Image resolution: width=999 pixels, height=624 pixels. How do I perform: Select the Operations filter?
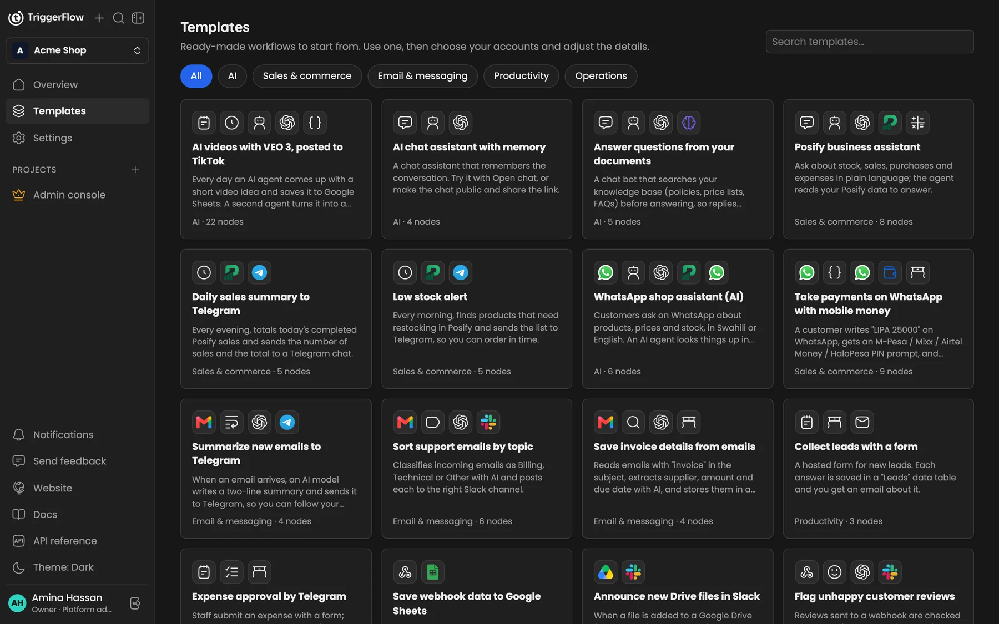click(x=601, y=76)
